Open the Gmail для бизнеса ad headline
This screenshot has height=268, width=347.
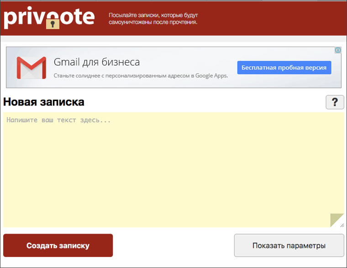coord(97,62)
